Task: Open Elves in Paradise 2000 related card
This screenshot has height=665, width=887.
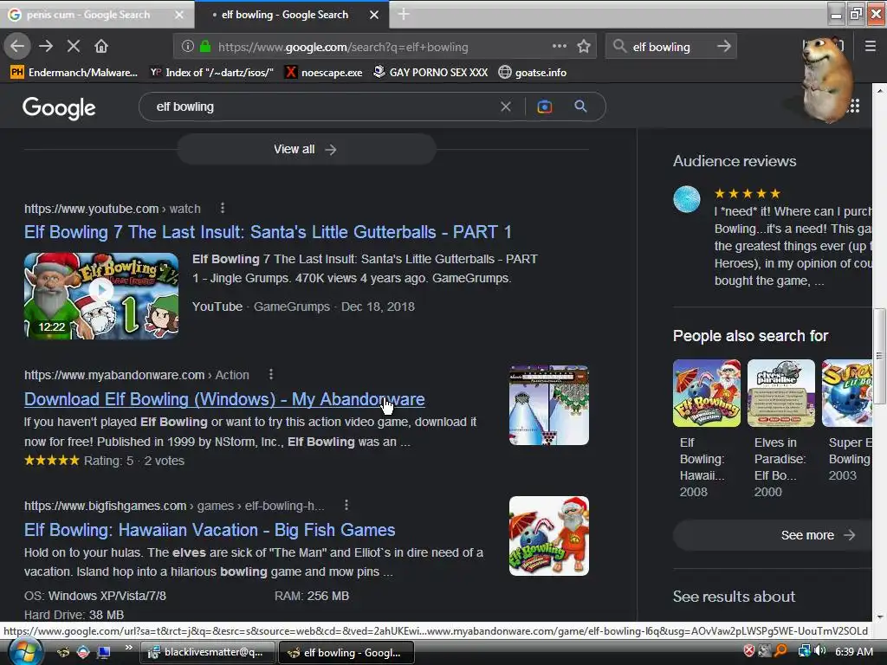Action: tap(780, 429)
